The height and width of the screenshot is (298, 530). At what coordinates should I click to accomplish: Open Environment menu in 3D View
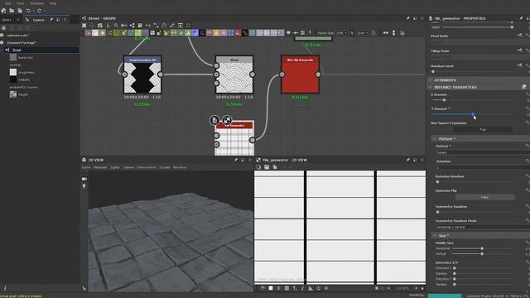coord(147,167)
